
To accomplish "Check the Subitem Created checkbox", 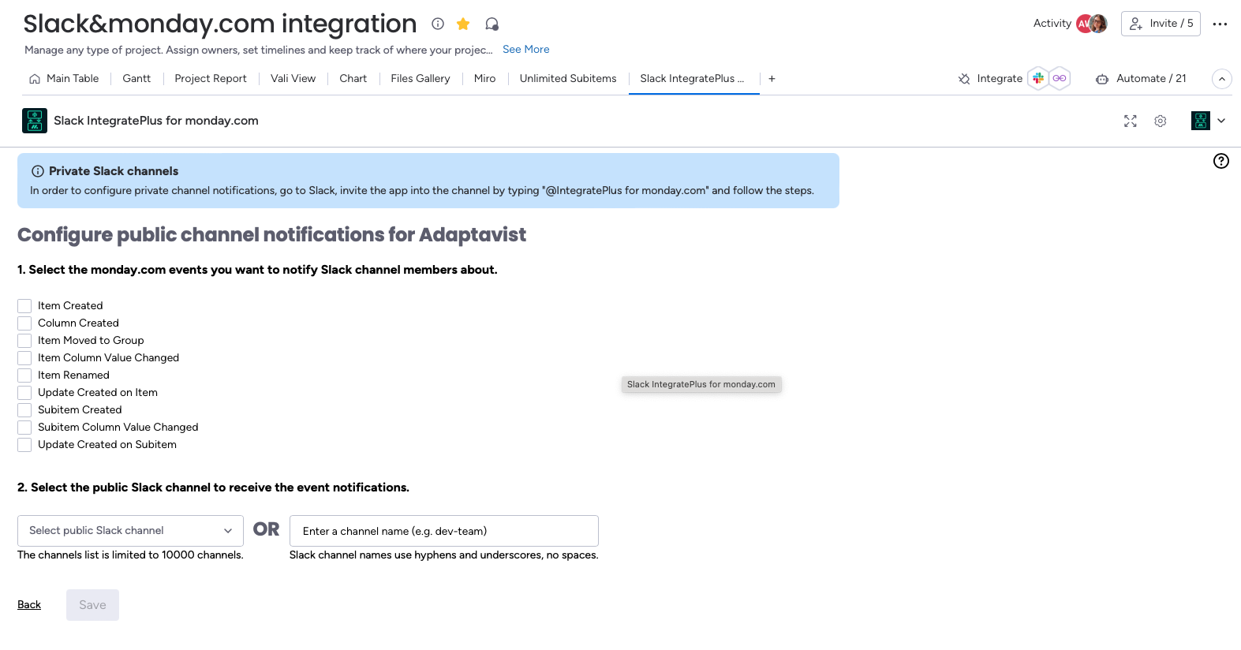I will 24,410.
